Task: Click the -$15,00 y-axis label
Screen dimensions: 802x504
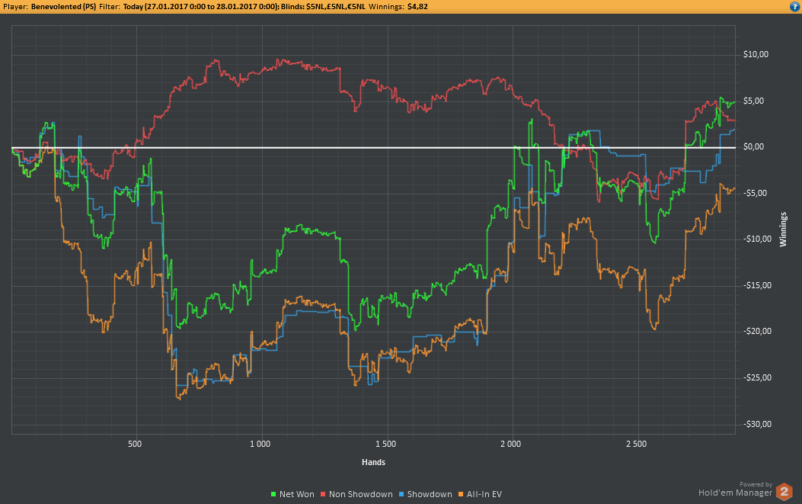Action: pos(757,285)
